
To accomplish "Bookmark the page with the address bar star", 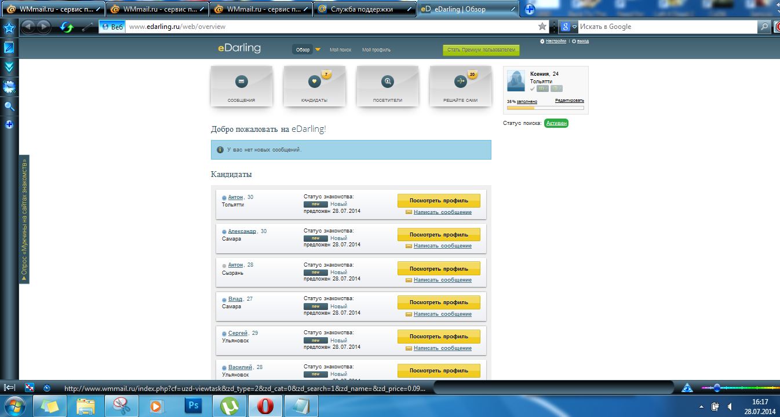I will 542,27.
